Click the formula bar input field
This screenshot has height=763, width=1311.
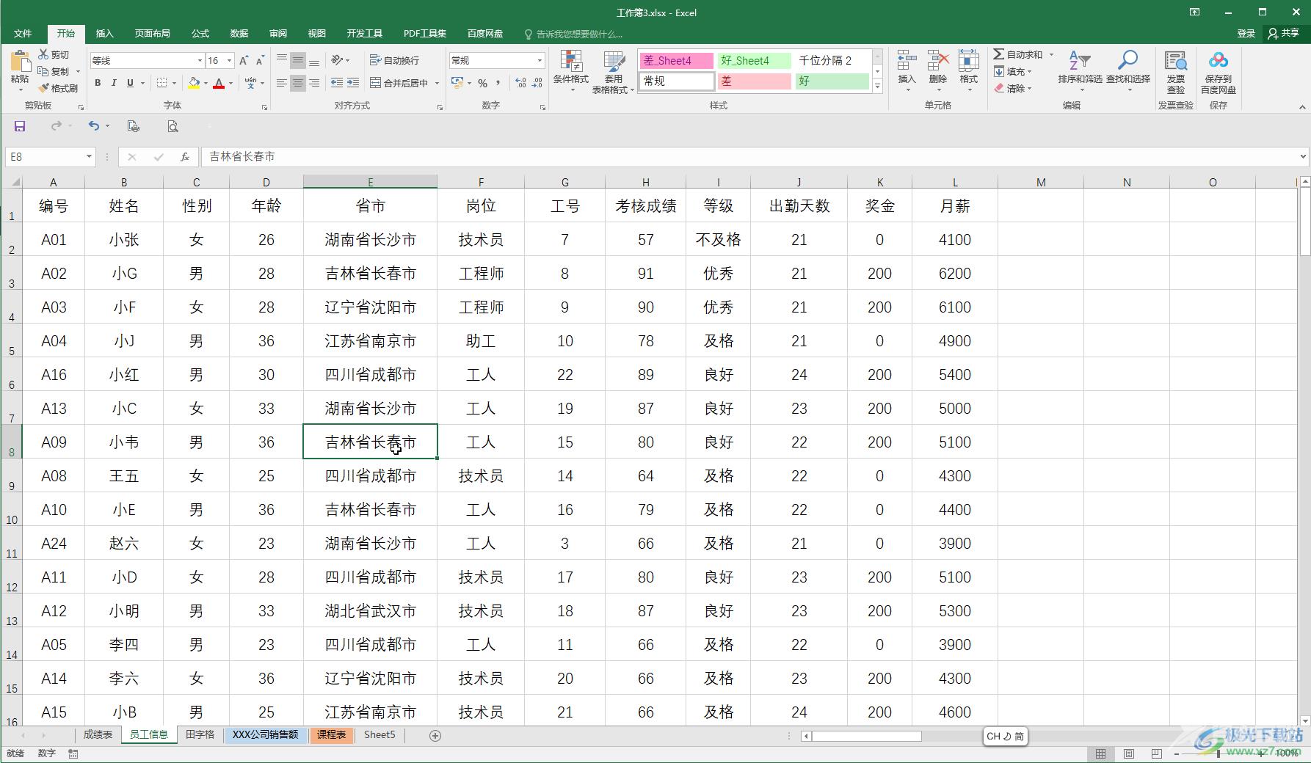734,157
